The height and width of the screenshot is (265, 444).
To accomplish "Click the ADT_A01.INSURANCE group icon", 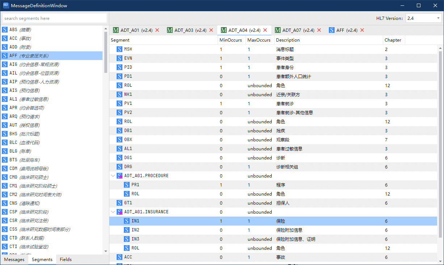I will coord(119,212).
